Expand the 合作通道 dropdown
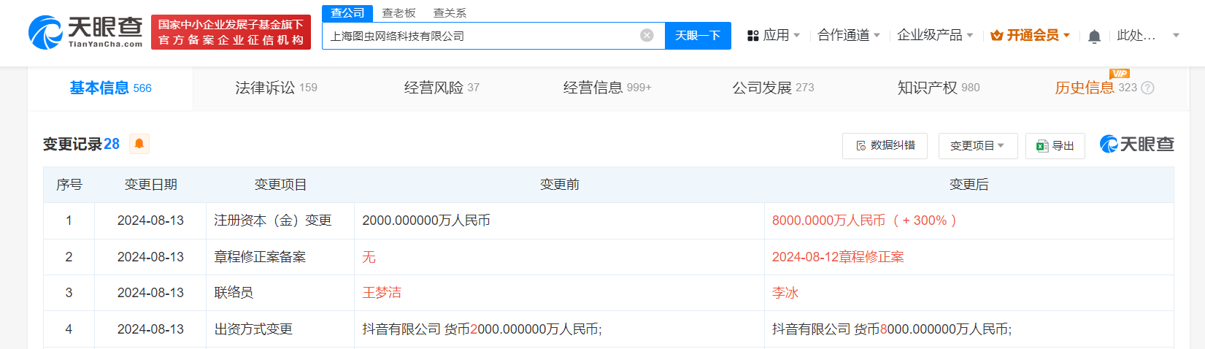 pyautogui.click(x=849, y=35)
